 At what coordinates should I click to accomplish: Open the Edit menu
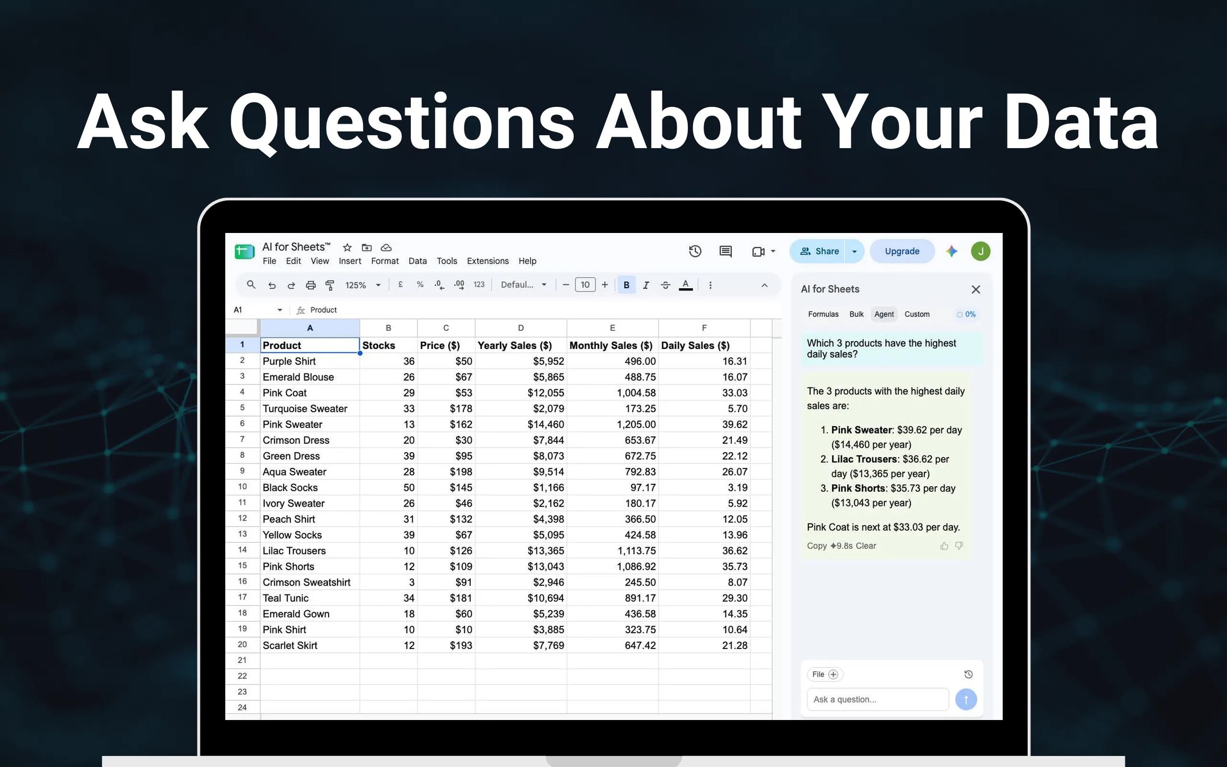(293, 261)
